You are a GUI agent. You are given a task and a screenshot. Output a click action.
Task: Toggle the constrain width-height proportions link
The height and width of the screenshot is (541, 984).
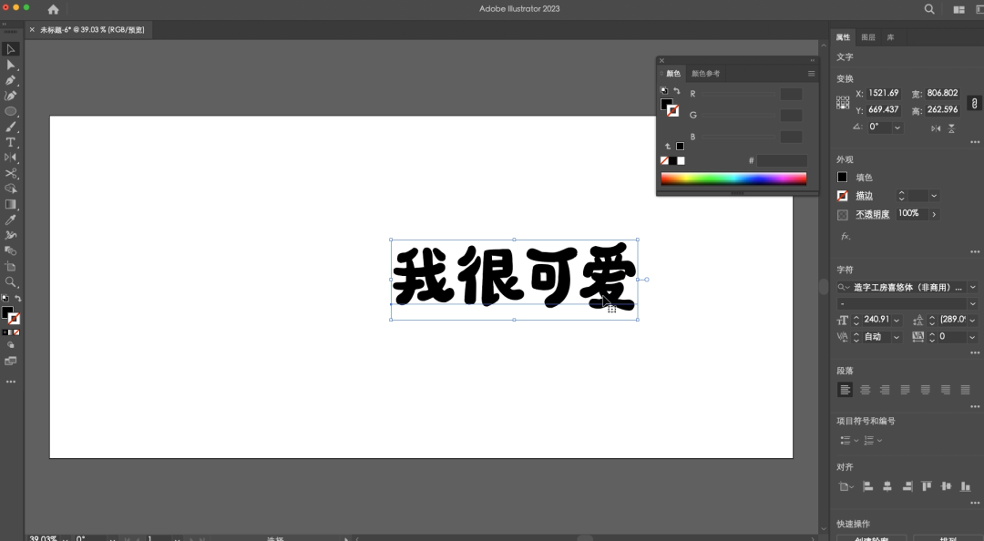click(x=973, y=103)
